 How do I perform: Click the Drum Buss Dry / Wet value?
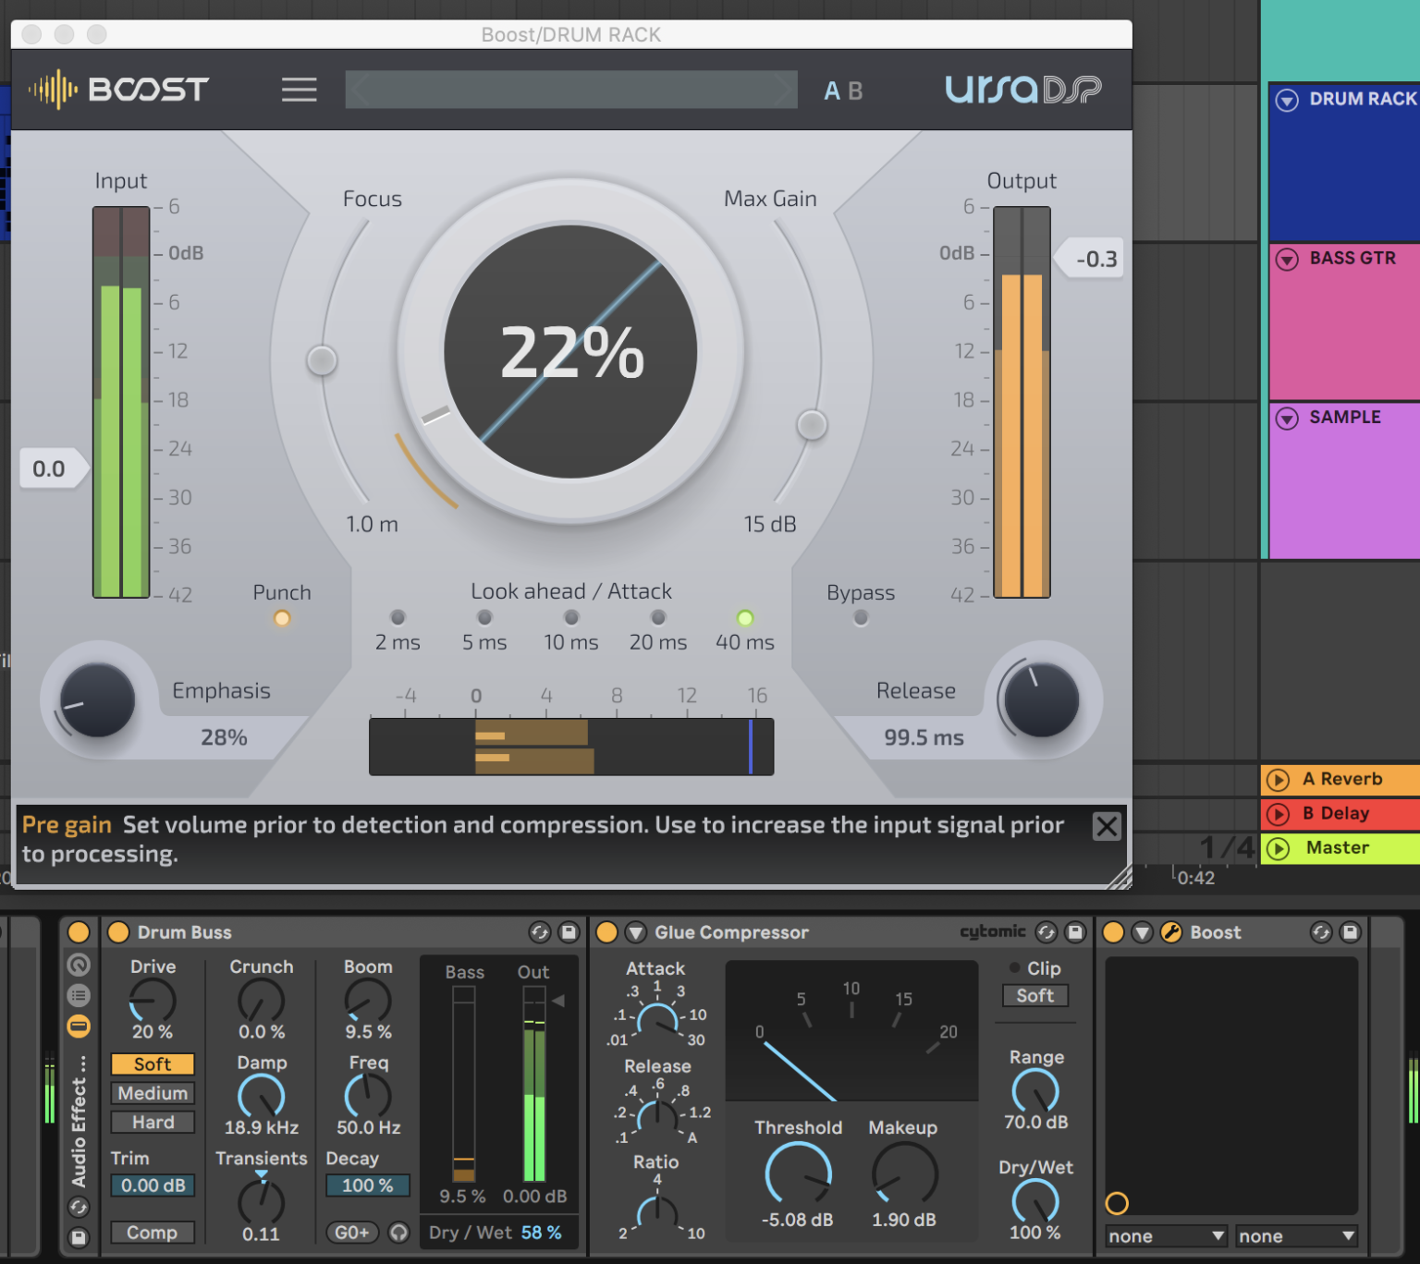(x=542, y=1233)
